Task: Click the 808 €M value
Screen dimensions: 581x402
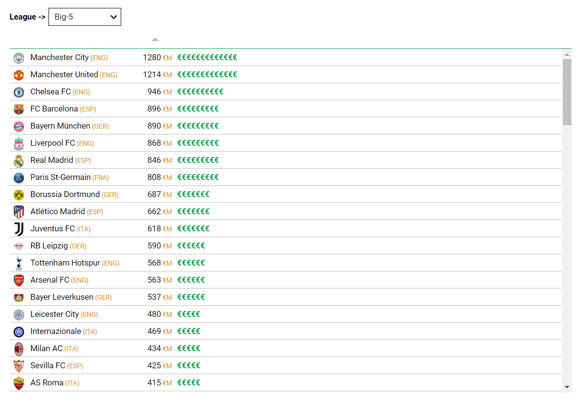Action: click(x=160, y=177)
